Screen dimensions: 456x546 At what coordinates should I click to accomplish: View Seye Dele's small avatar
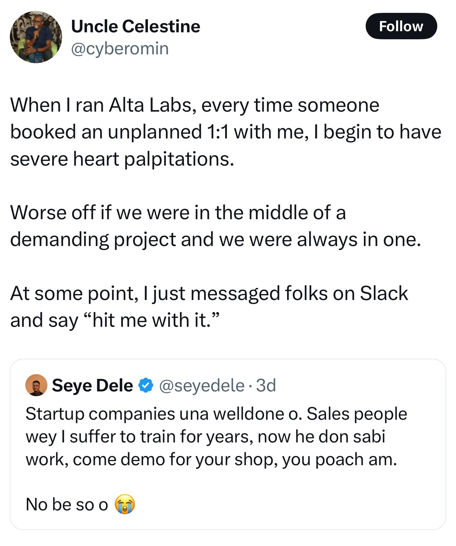coord(36,385)
